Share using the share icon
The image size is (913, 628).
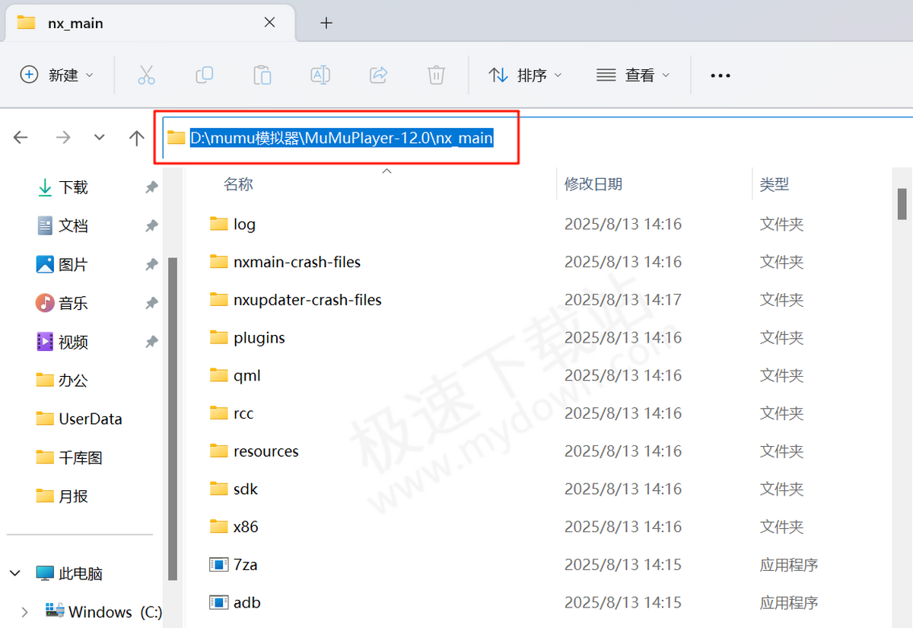tap(377, 75)
